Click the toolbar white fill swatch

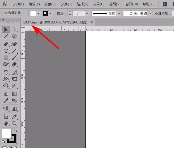pyautogui.click(x=7, y=133)
